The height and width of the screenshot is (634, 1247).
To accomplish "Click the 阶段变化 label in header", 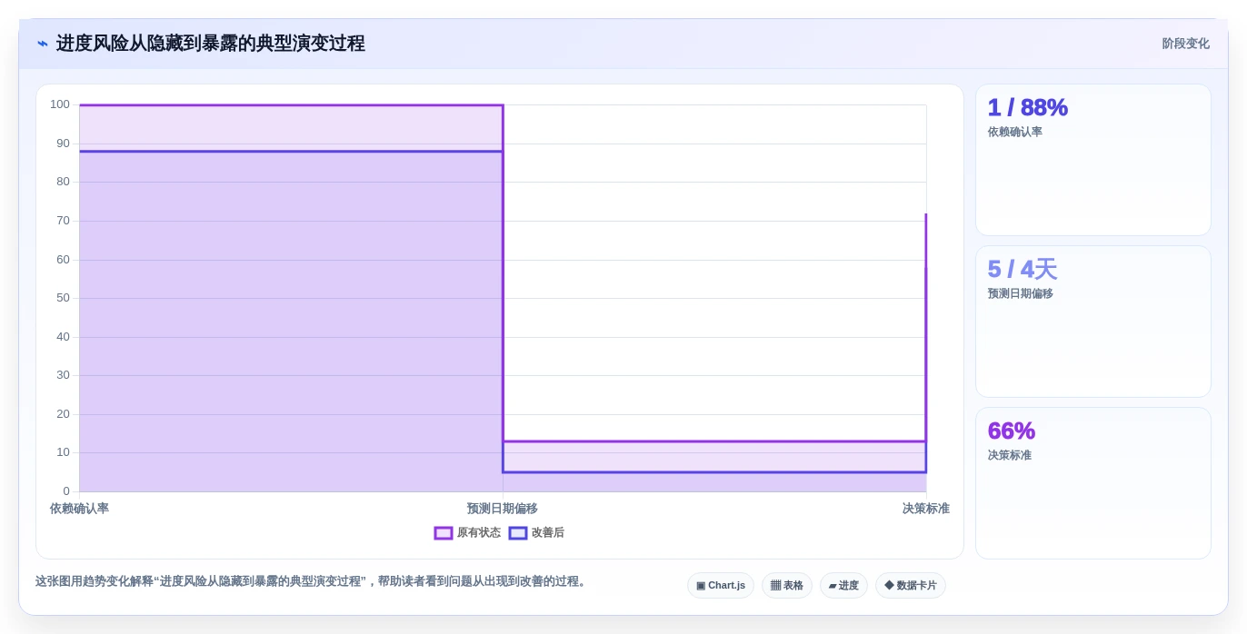I will [x=1185, y=44].
